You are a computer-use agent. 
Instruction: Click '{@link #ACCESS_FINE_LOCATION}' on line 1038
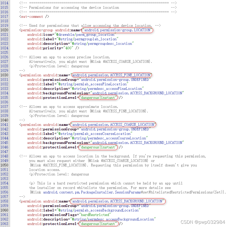[x=118, y=111]
